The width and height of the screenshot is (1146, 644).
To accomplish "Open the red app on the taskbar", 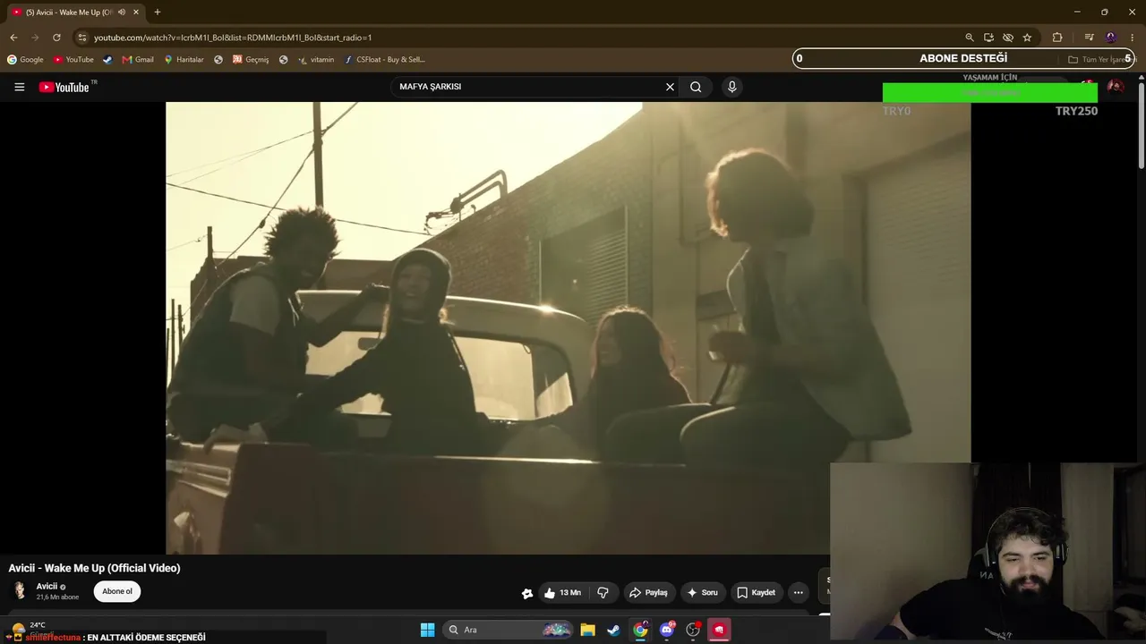I will pyautogui.click(x=719, y=630).
